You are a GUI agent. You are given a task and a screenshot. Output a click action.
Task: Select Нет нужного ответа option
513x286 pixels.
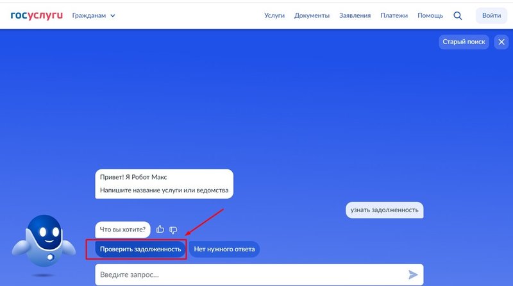tap(224, 249)
